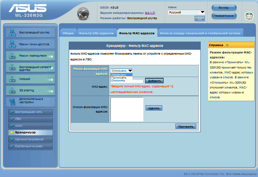Open the язык language dropdown
This screenshot has width=258, height=177.
tap(186, 12)
